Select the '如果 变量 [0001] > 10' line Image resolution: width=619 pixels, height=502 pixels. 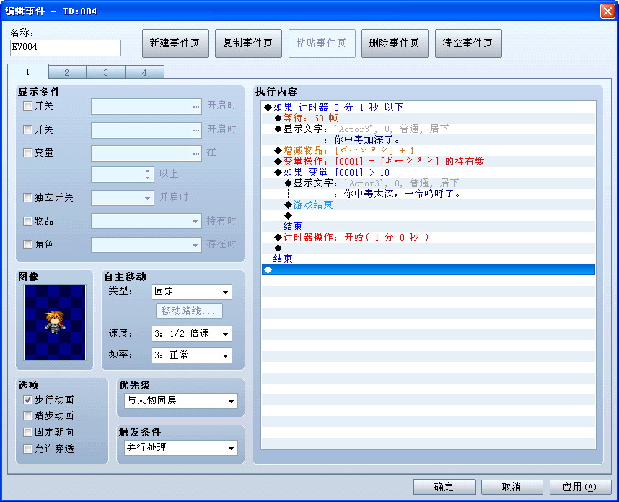pyautogui.click(x=429, y=173)
